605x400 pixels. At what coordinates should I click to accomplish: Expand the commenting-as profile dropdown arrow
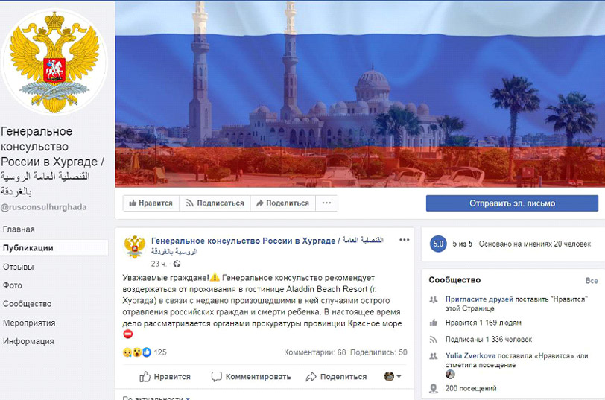click(x=399, y=376)
